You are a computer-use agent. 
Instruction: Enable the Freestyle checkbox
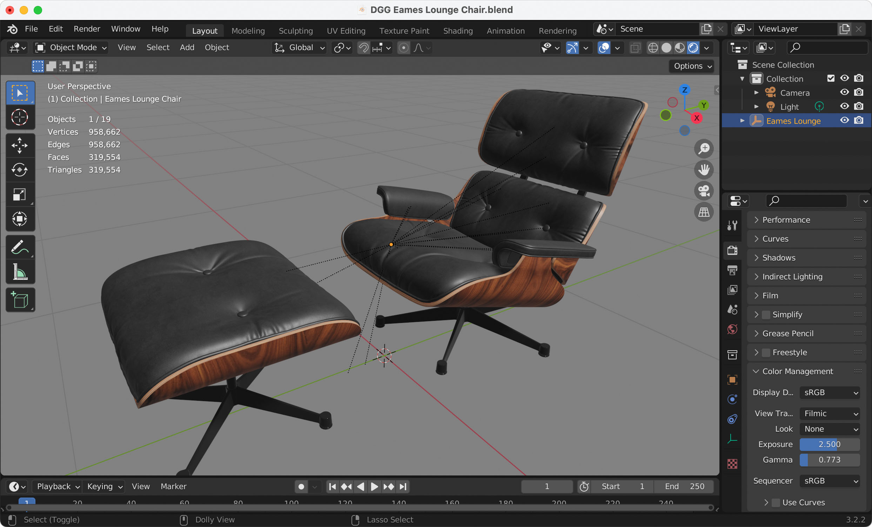click(766, 352)
